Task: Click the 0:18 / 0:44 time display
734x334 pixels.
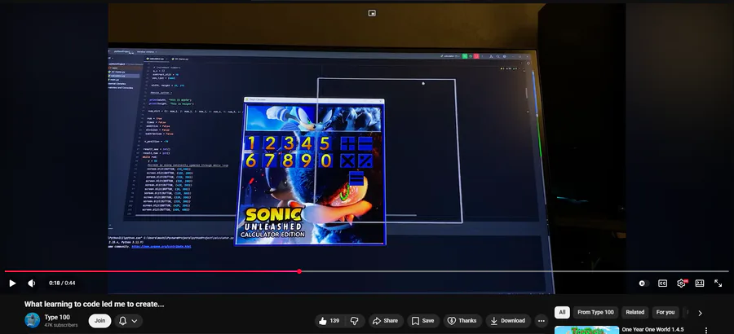Action: 62,283
